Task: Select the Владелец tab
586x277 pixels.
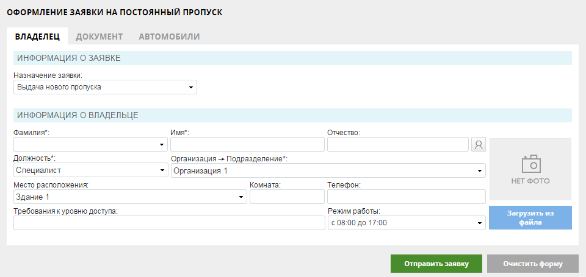Action: click(x=37, y=37)
